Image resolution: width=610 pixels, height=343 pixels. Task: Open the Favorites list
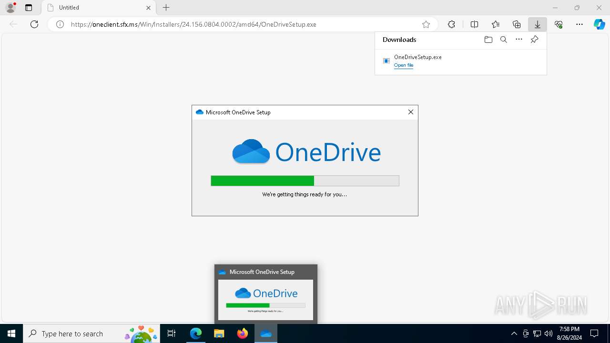click(x=496, y=24)
